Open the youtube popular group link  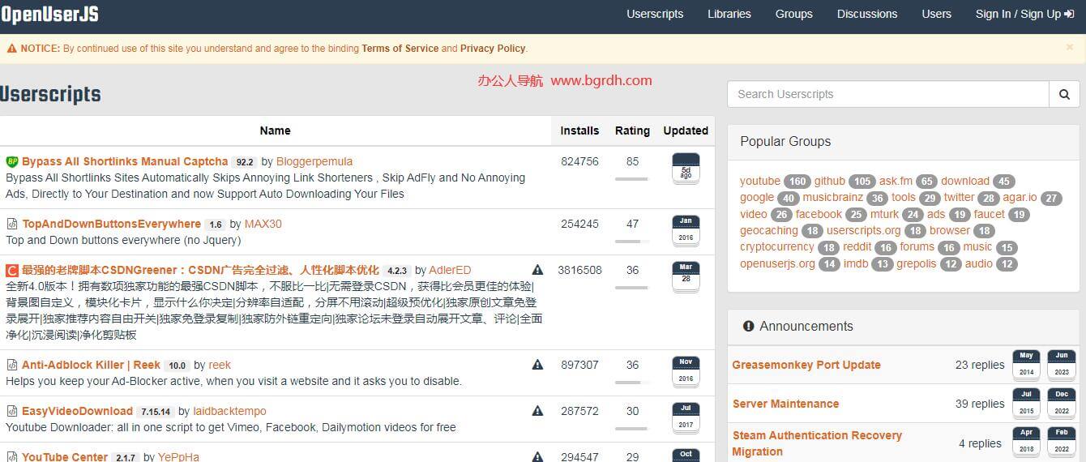pos(759,181)
